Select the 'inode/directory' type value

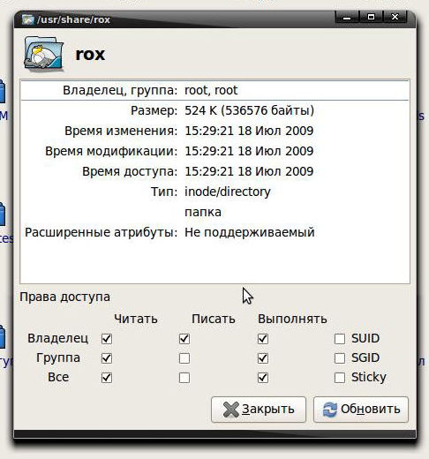point(228,192)
